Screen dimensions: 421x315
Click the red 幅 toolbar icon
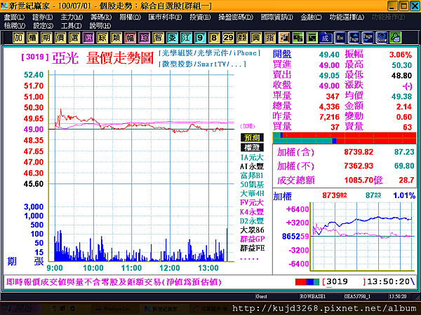tap(131, 38)
